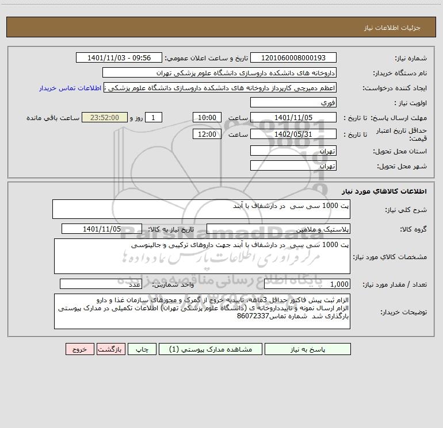Click the واحد شمارش label
The height and width of the screenshot is (428, 443).
click(x=173, y=285)
